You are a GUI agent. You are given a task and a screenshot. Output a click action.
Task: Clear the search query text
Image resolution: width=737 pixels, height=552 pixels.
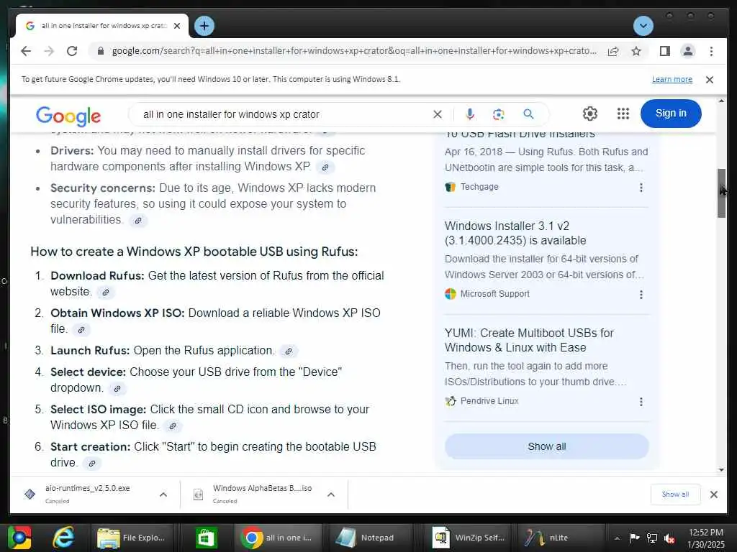[x=437, y=114]
